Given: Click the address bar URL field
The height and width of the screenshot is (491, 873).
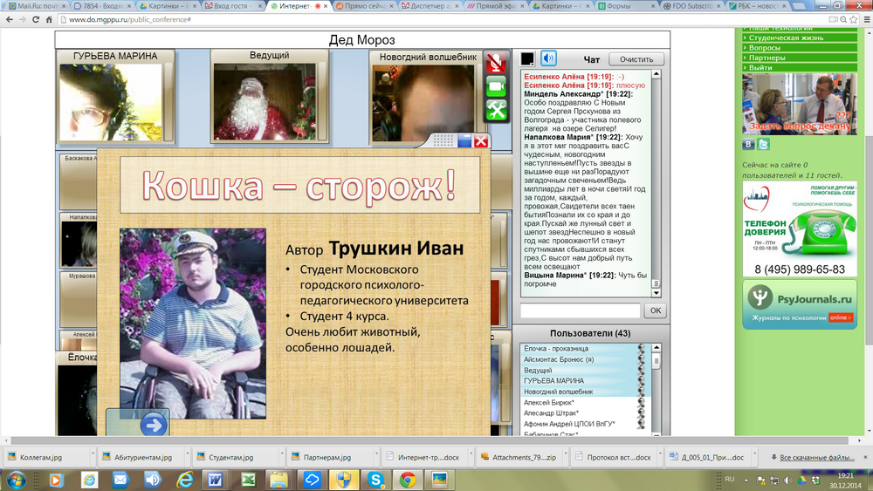Looking at the screenshot, I should tap(440, 19).
